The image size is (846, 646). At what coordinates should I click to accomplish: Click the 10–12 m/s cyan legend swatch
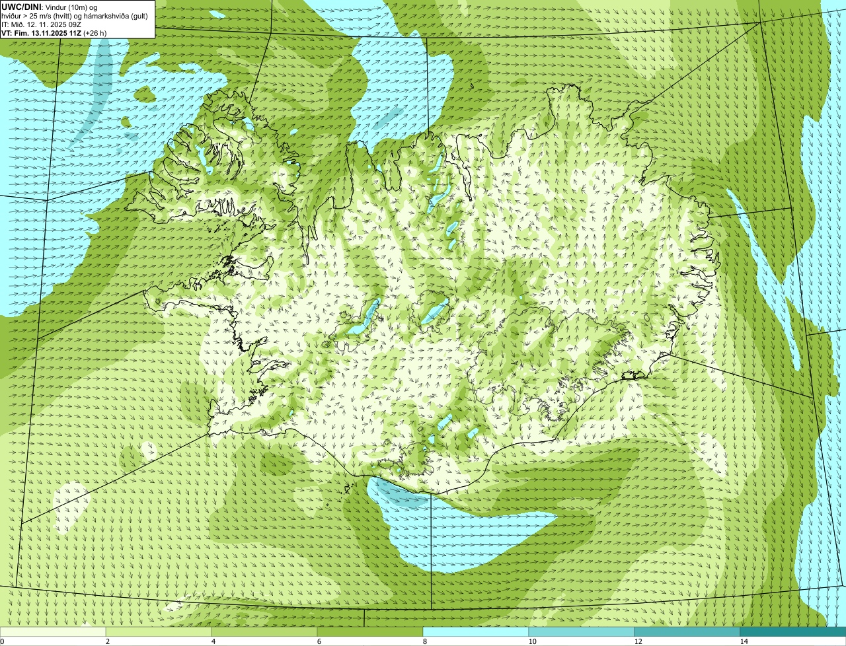[x=582, y=632]
